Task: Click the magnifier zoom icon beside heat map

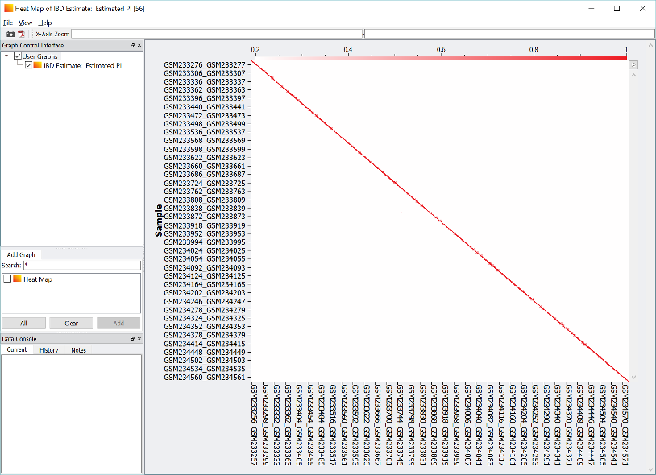Action: [x=634, y=64]
